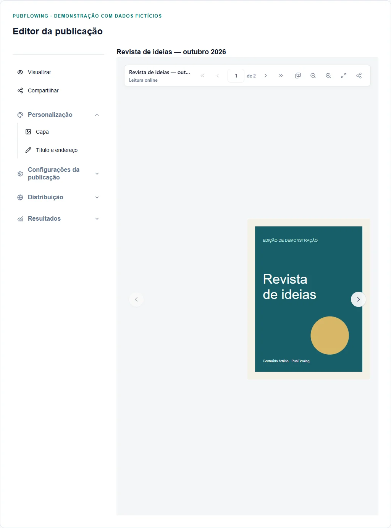The image size is (391, 528).
Task: Click the 'Editor da publicação' page title
Action: coord(58,31)
